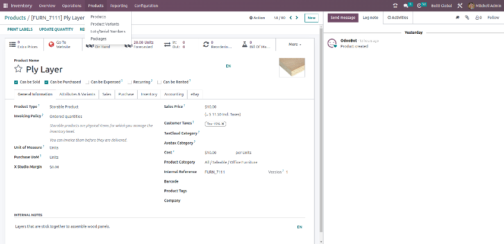
Task: Click Log note button
Action: [x=370, y=18]
